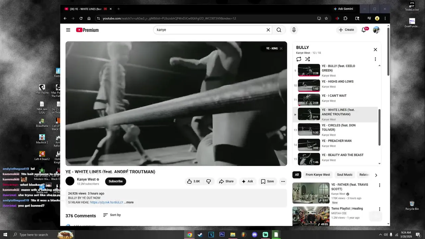Clear the 'kanye' search text
425x239 pixels.
pos(268,30)
